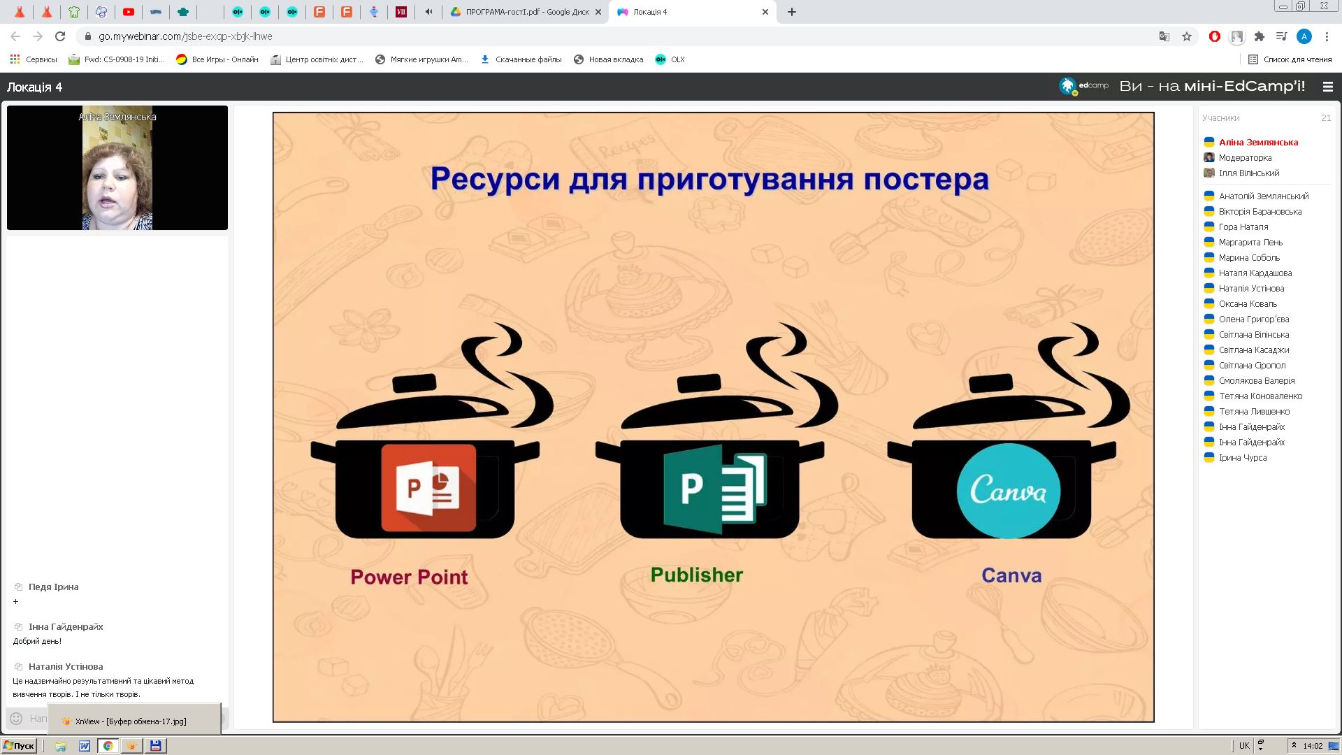
Task: Open the media control playlist icon
Action: (1281, 36)
